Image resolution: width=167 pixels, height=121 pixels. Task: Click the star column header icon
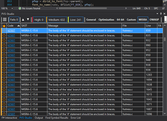pos(4,26)
